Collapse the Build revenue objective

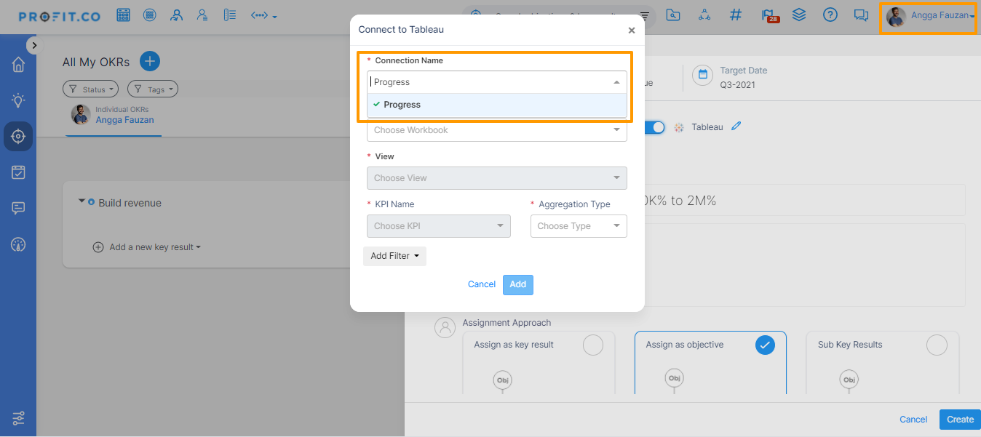click(82, 201)
